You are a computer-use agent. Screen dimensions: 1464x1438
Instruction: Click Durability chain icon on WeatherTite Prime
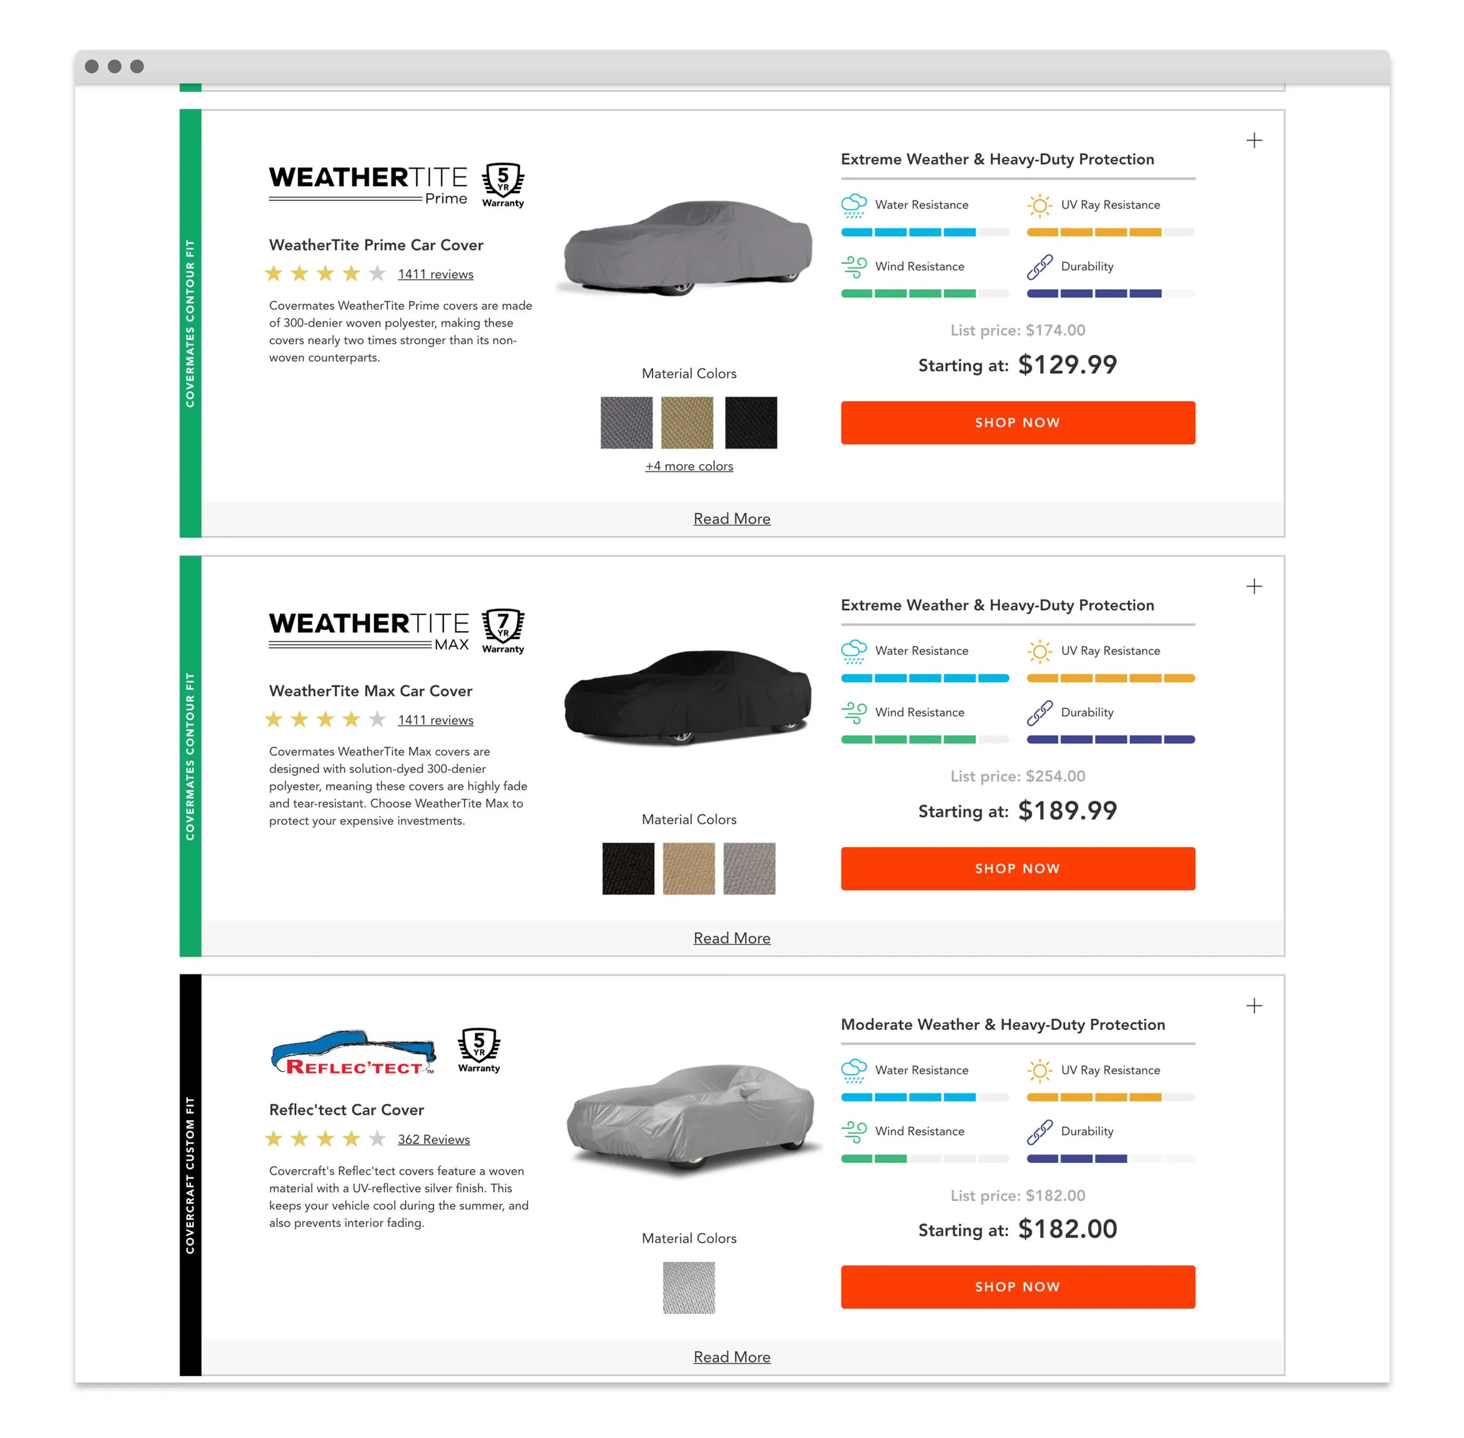[x=1039, y=266]
